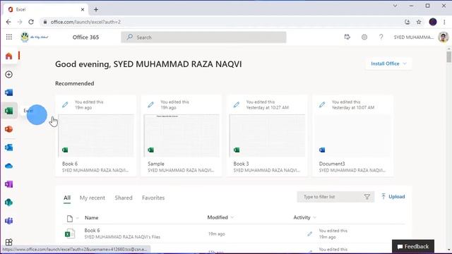This screenshot has width=452, height=254.
Task: Go to Office Home icon in sidebar
Action: tap(9, 56)
